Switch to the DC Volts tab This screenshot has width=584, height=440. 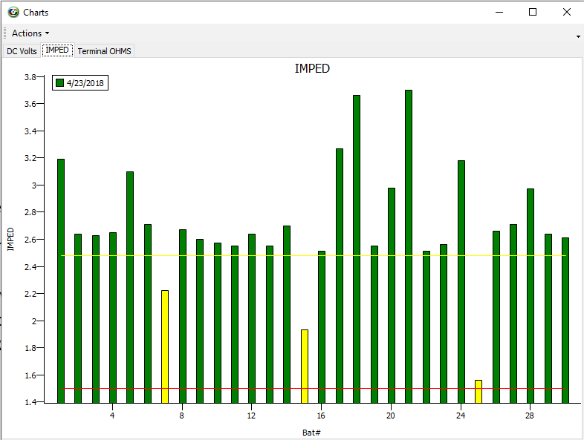22,51
